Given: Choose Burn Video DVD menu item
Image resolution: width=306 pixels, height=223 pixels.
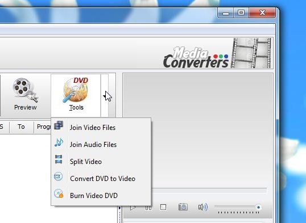Looking at the screenshot, I should point(101,195).
